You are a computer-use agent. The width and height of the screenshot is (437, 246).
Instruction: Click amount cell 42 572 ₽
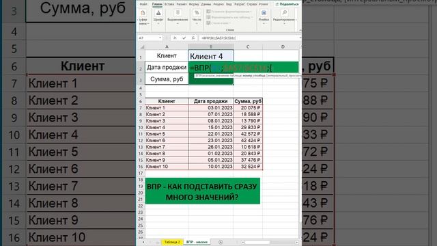click(x=248, y=134)
